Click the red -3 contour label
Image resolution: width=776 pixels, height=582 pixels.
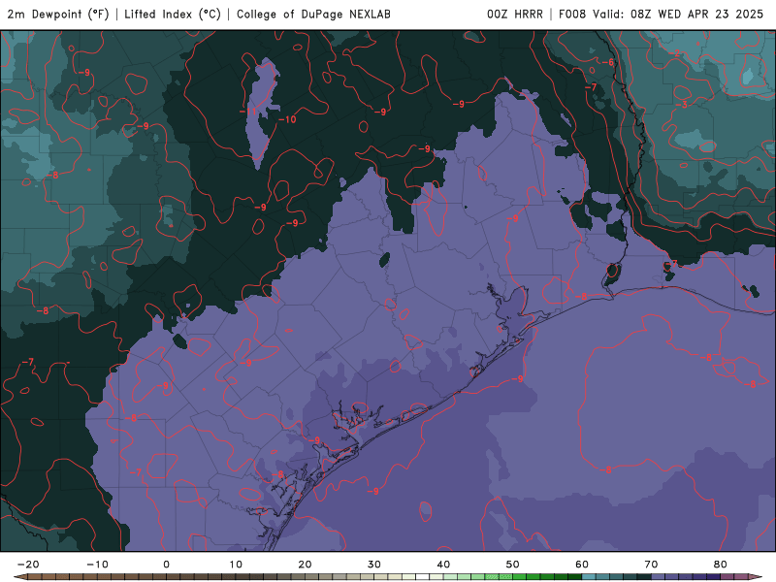[x=682, y=105]
